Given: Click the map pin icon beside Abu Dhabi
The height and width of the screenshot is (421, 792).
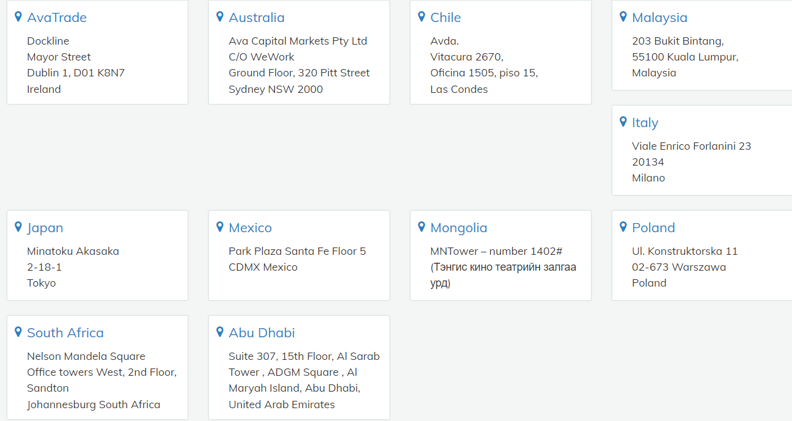Looking at the screenshot, I should point(220,332).
